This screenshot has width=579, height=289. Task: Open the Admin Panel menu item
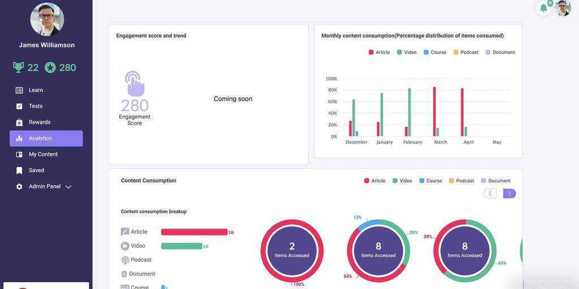pos(44,186)
